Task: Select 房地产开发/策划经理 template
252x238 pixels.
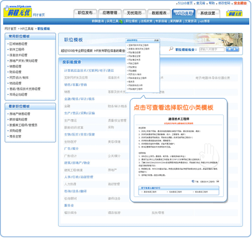Action: [x=23, y=60]
